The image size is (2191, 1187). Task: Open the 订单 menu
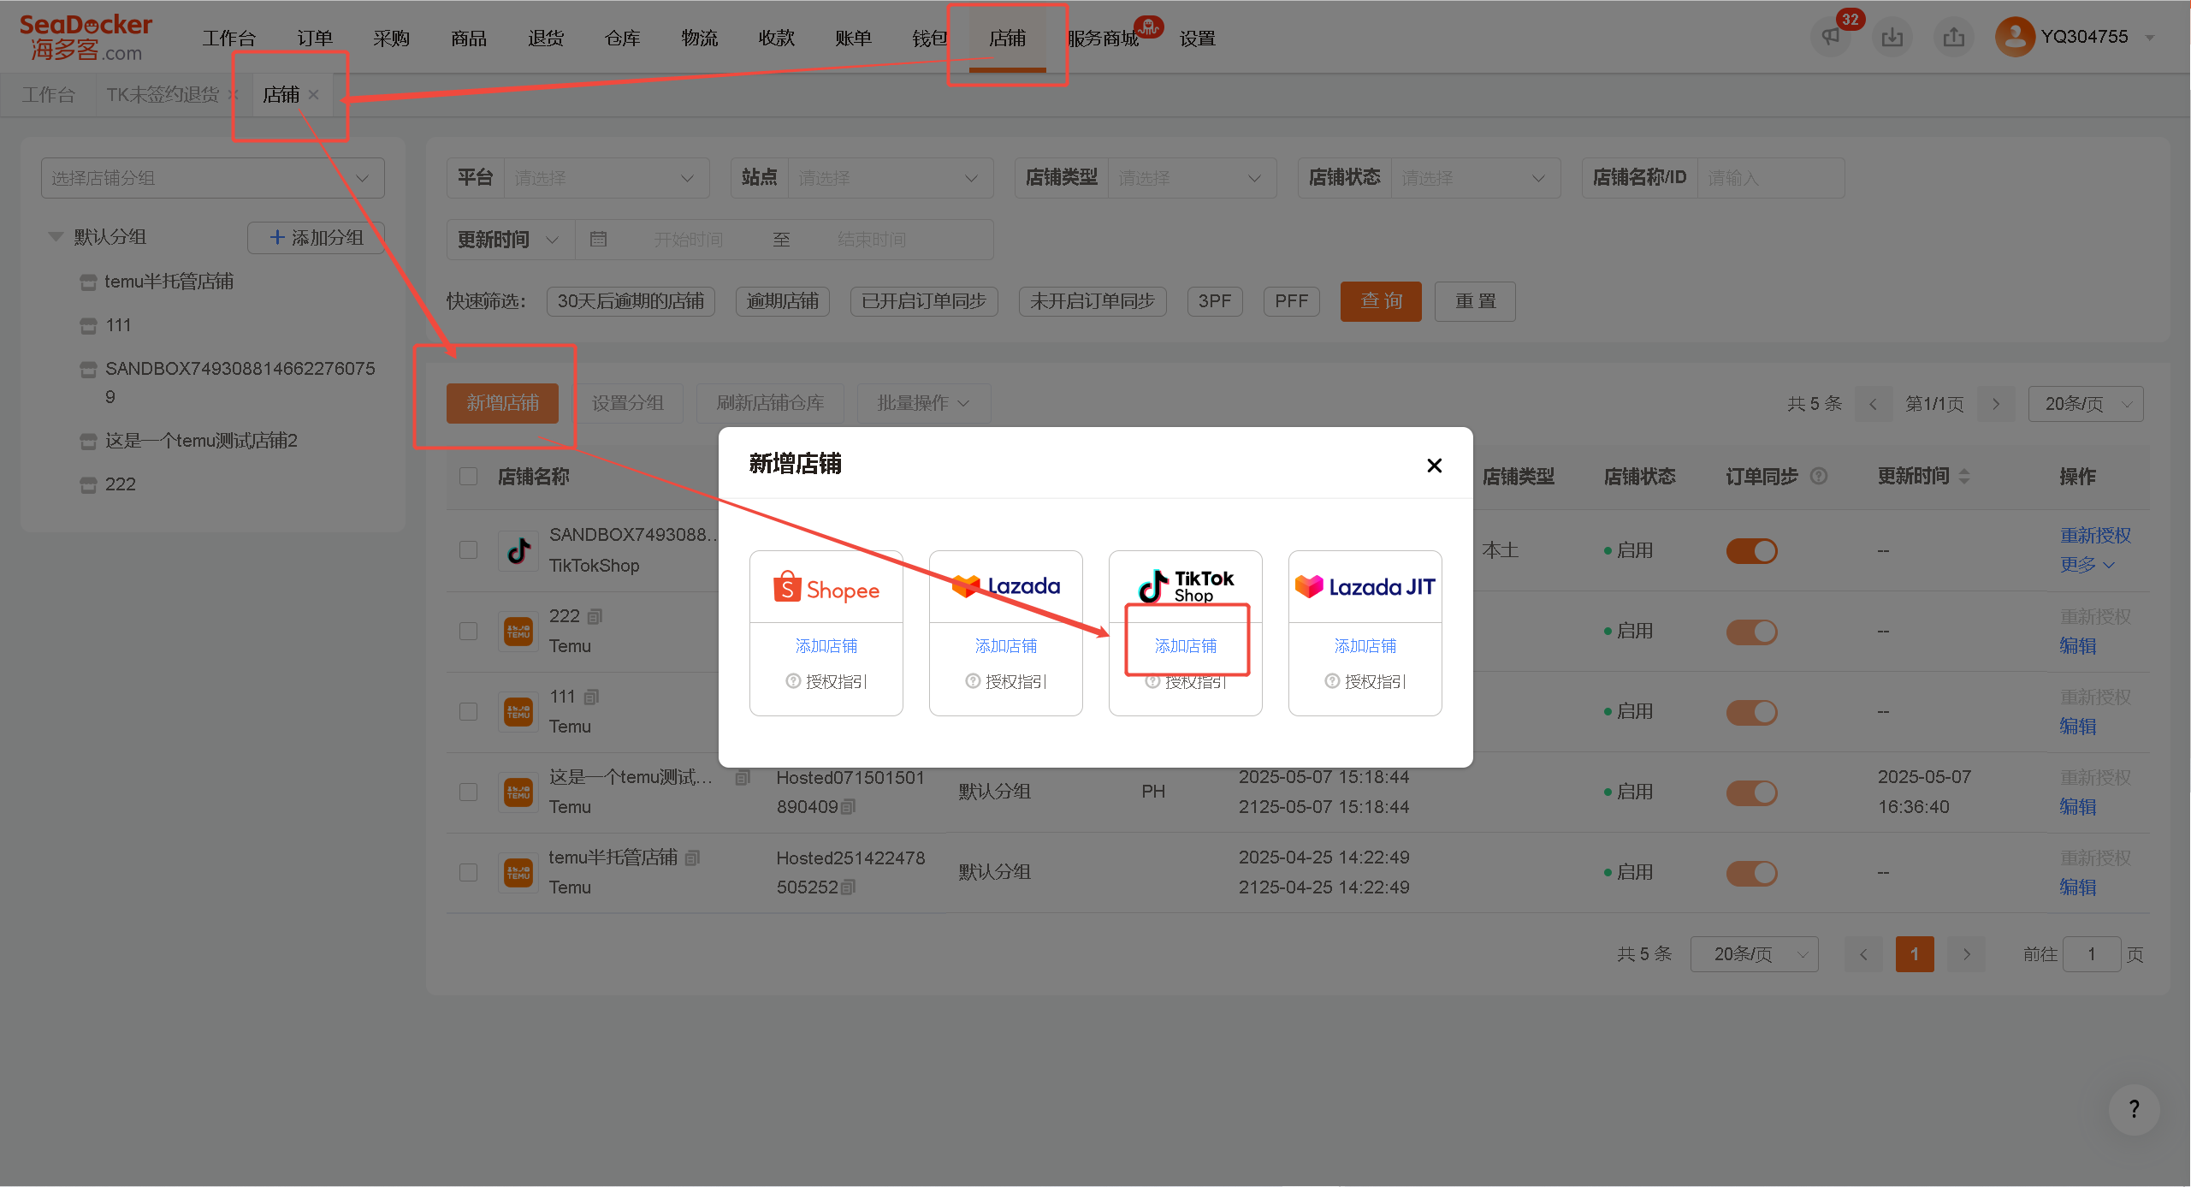[314, 39]
